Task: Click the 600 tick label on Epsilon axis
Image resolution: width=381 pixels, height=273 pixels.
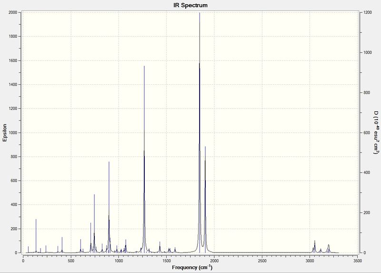Action: (x=15, y=181)
